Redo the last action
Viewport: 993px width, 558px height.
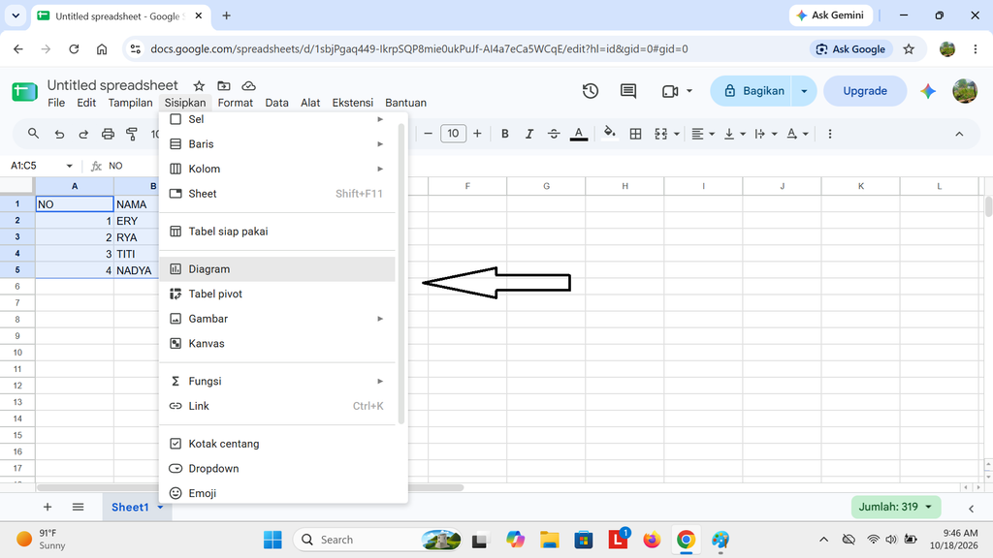tap(83, 134)
